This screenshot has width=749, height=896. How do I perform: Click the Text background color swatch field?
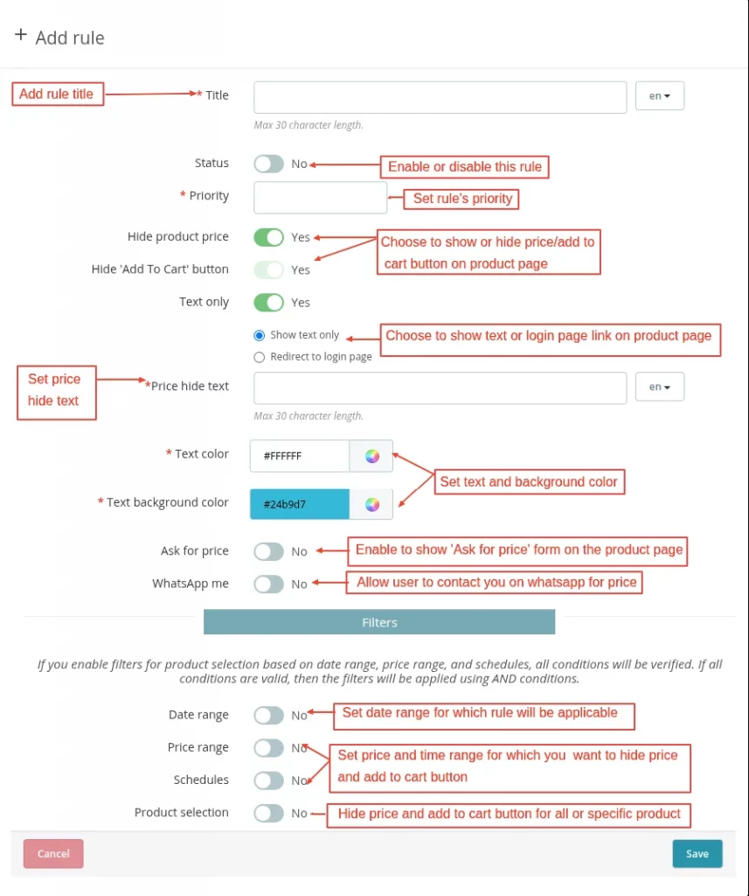pos(300,504)
